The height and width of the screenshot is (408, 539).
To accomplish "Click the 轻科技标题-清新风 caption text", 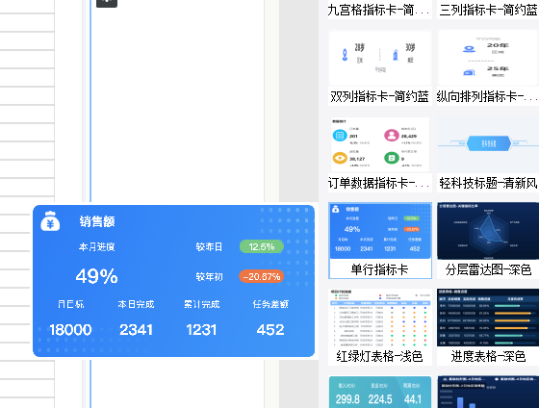I will click(488, 183).
